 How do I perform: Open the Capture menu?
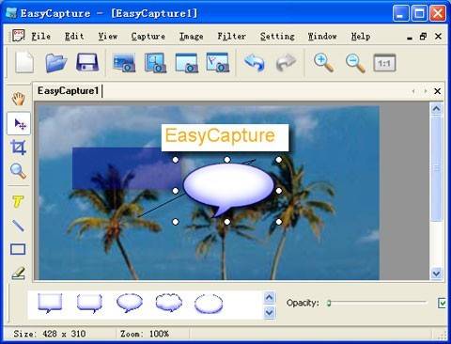pyautogui.click(x=148, y=37)
